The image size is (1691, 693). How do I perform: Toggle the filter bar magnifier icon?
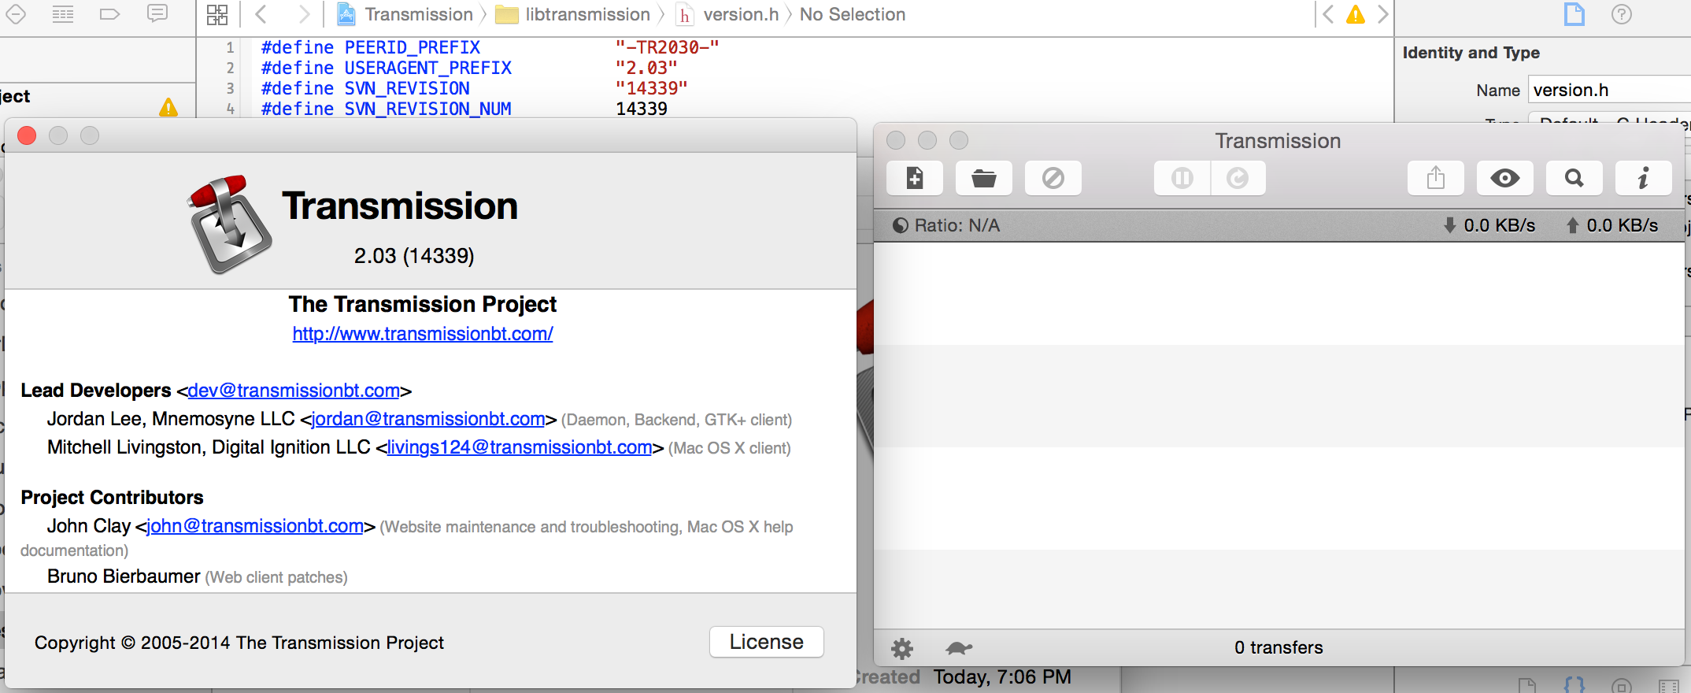point(1574,178)
